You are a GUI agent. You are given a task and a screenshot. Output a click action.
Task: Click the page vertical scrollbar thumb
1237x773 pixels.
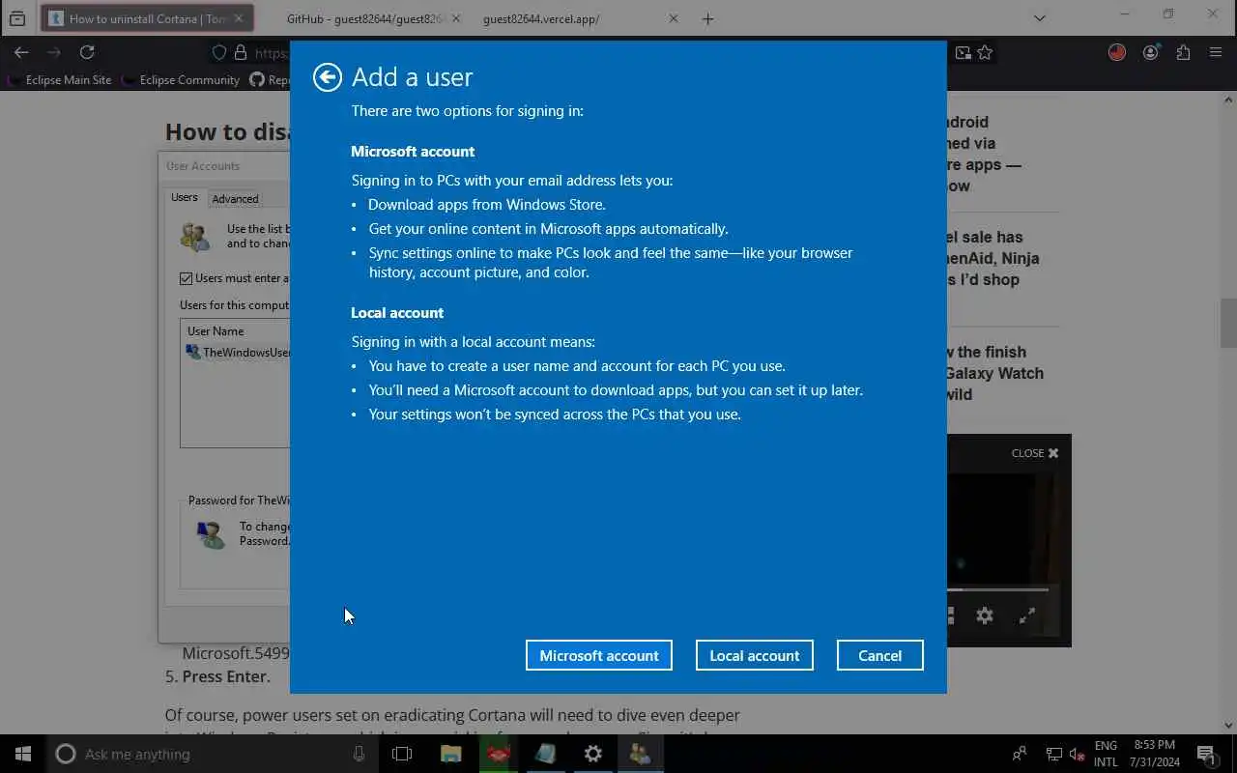tap(1228, 323)
